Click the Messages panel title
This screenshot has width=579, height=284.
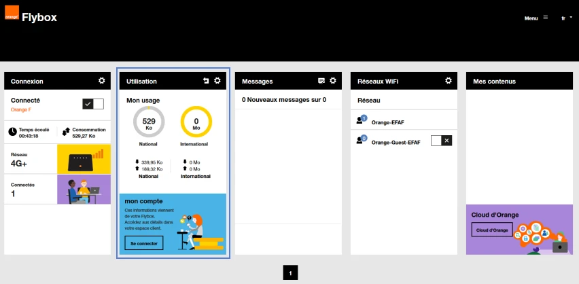(258, 82)
